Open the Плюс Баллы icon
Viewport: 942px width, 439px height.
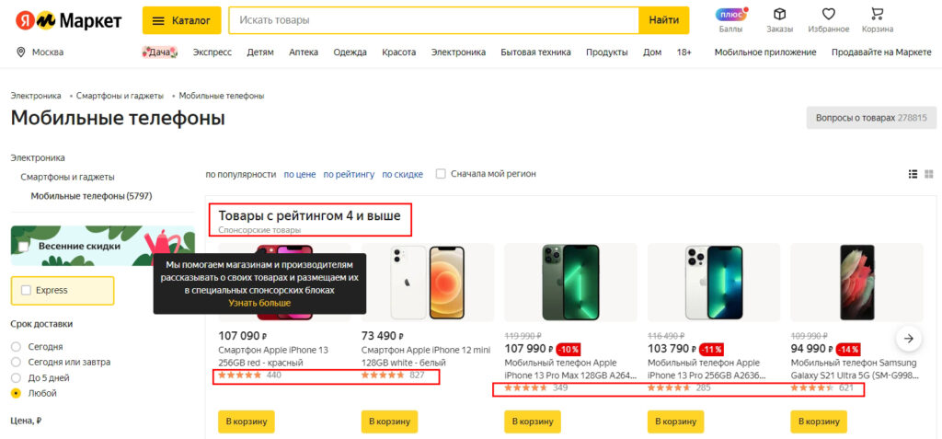(730, 20)
